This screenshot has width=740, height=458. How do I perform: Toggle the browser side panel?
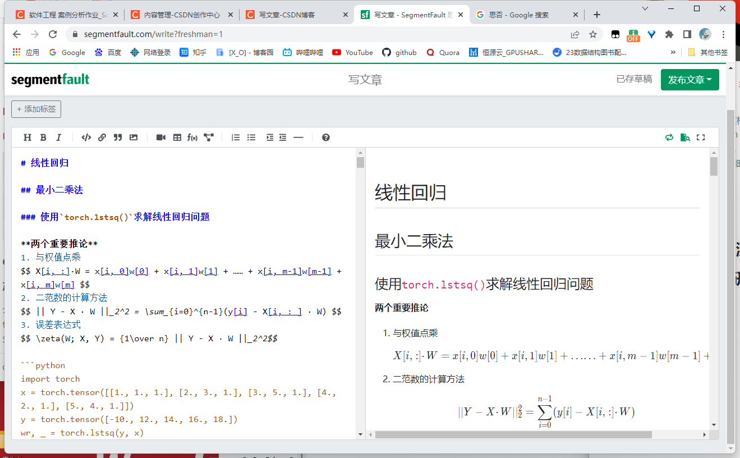coord(687,34)
